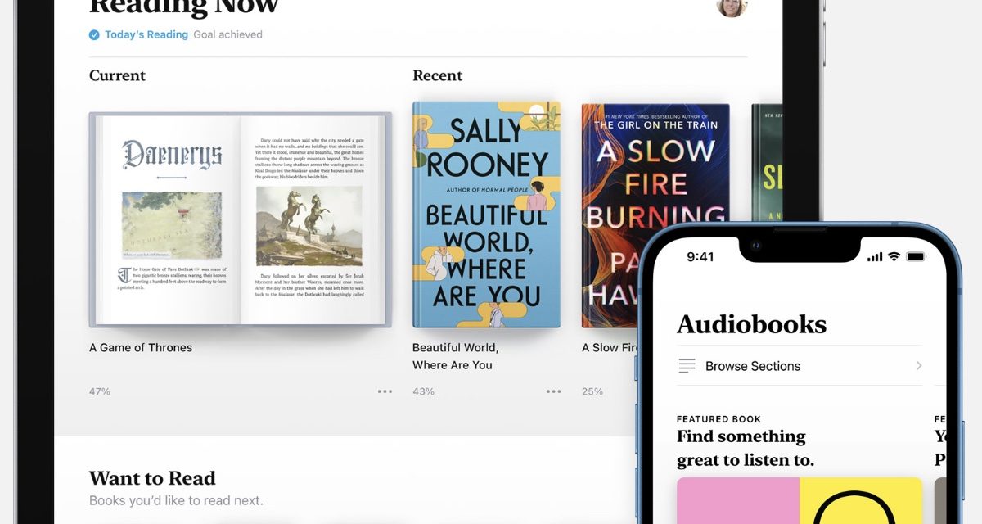Click the Beautiful World, Where Are You title
982x524 pixels.
pos(455,356)
